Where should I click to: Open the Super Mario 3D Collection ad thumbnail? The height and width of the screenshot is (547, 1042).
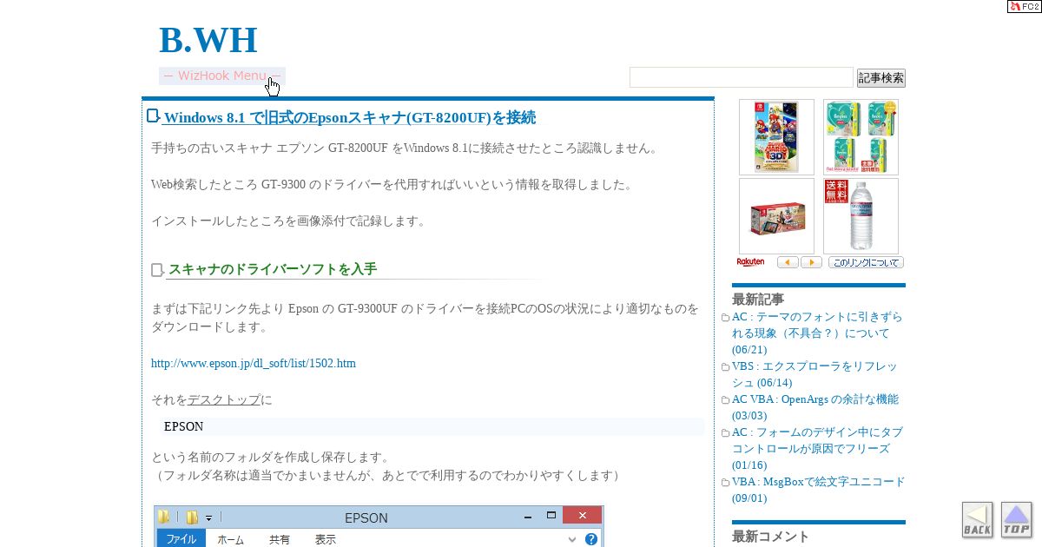[776, 137]
